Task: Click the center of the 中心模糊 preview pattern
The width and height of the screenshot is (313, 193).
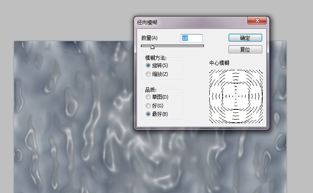Action: point(236,96)
